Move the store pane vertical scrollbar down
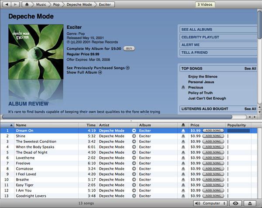 (260, 112)
